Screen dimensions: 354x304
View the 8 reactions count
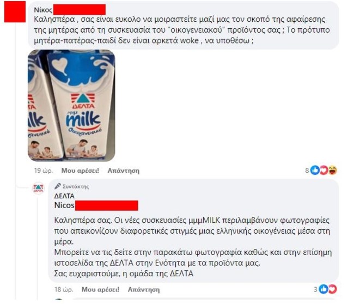[307, 171]
